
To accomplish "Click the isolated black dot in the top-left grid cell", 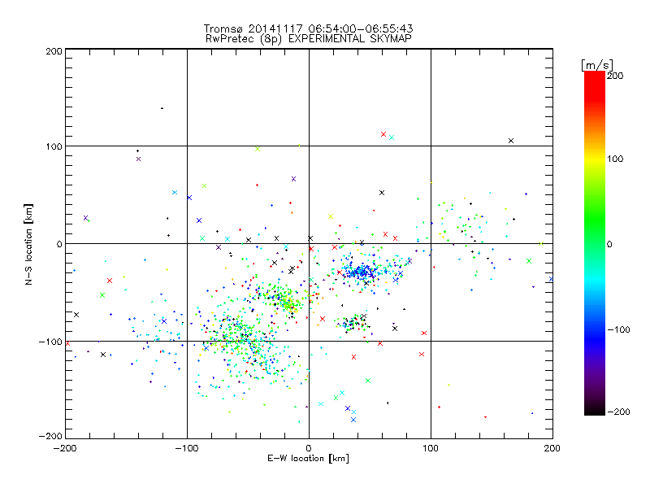I will [162, 108].
